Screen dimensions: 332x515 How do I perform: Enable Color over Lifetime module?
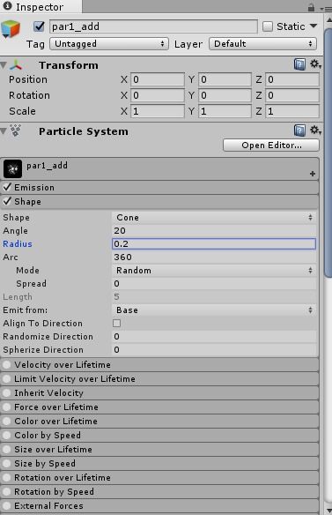[6, 421]
